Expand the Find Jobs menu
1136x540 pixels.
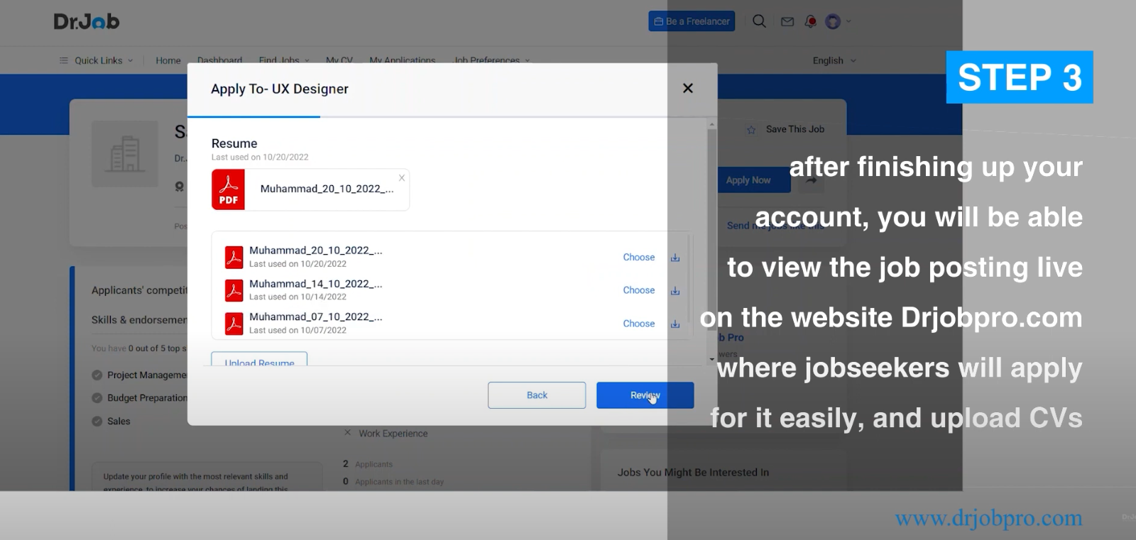tap(284, 60)
